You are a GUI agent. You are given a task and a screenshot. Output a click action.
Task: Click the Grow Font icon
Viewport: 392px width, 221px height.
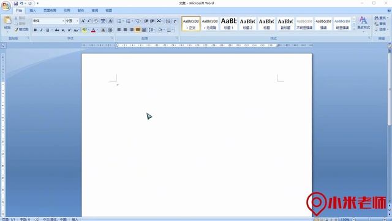(x=83, y=21)
